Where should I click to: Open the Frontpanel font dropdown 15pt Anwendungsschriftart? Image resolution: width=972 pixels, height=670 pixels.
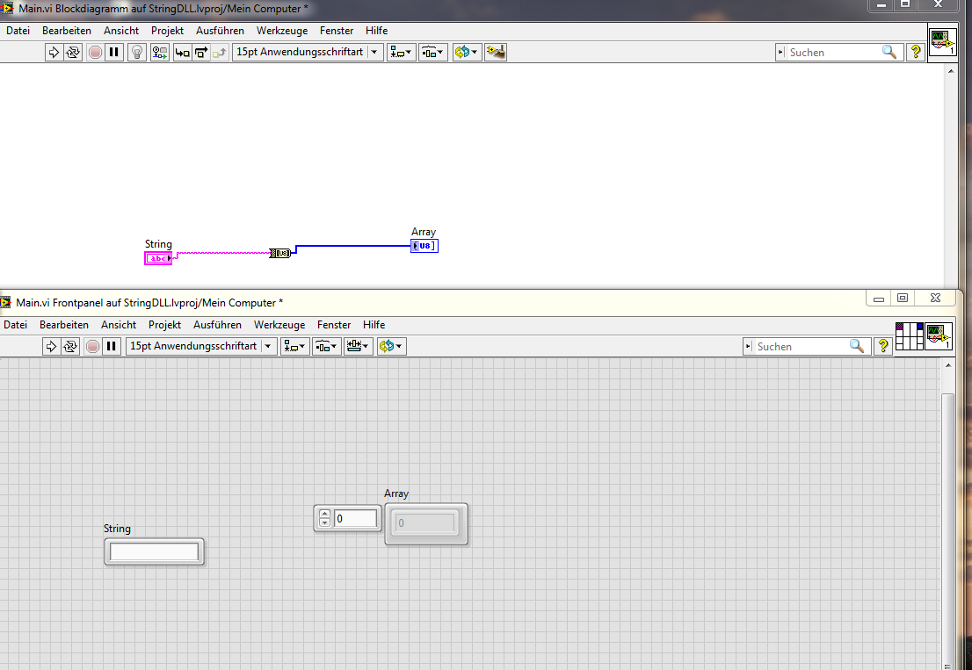tap(201, 346)
